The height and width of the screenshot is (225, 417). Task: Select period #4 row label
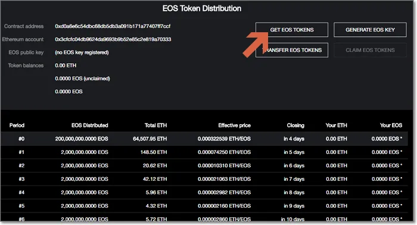21,193
